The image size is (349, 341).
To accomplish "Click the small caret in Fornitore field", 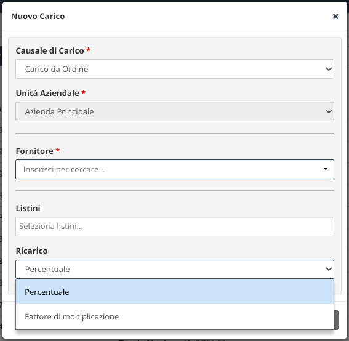I will 326,169.
